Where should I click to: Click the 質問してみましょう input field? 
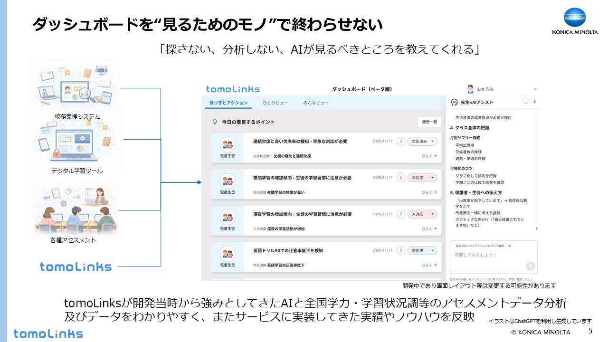point(494,257)
